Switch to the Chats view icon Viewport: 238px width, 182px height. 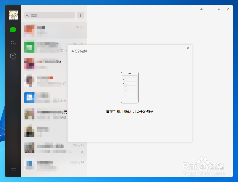(13, 30)
